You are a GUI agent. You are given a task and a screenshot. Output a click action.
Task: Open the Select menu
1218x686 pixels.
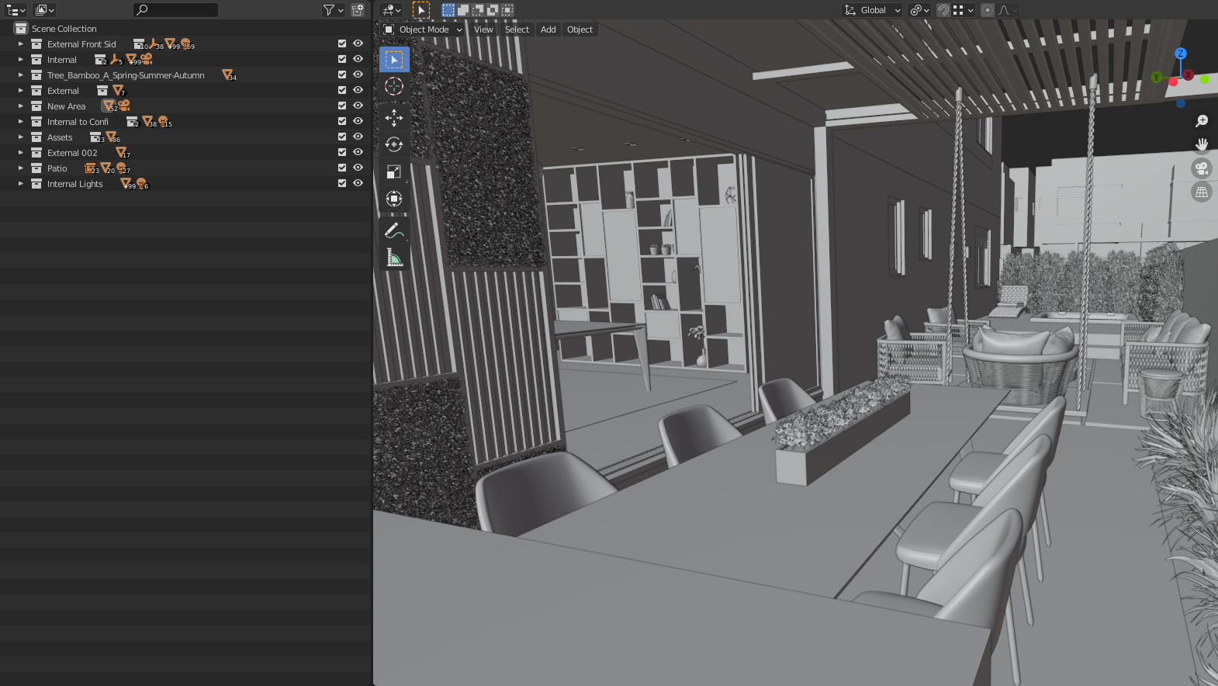517,29
